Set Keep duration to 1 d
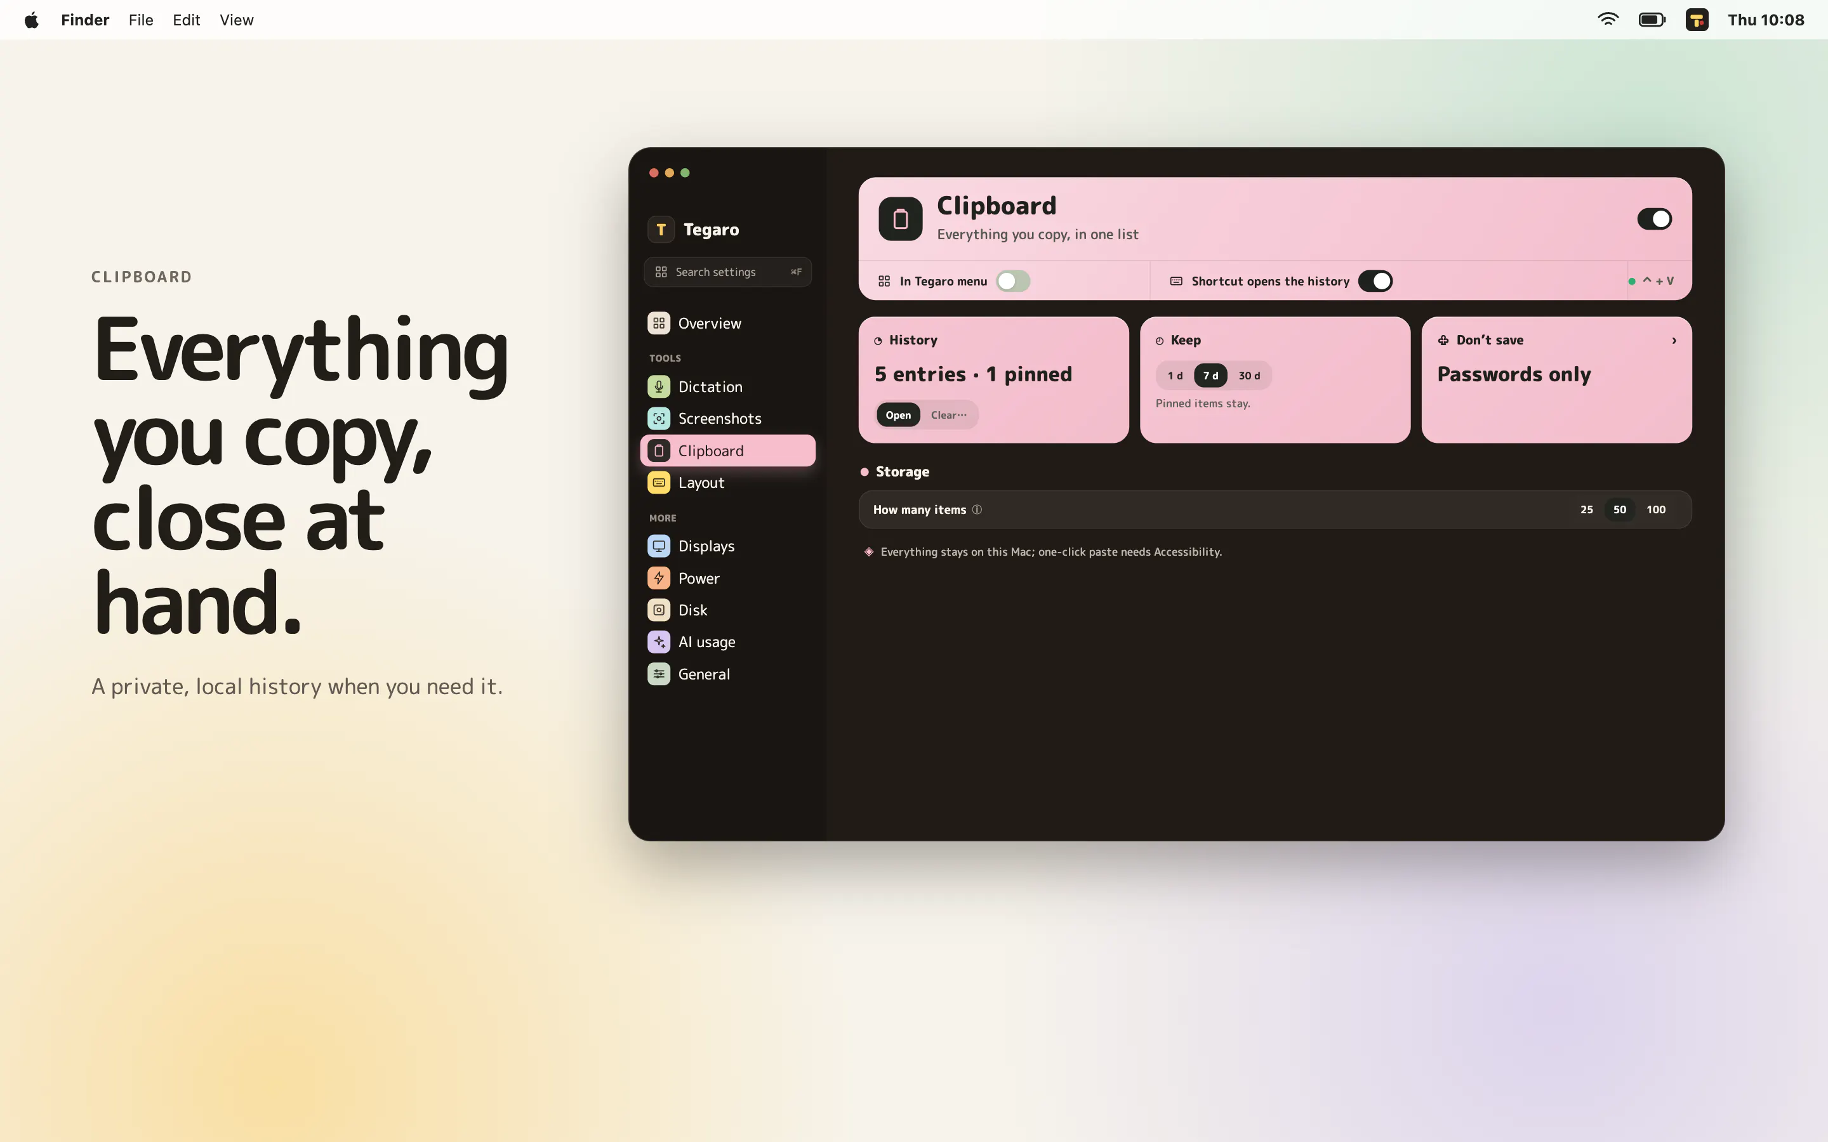The width and height of the screenshot is (1828, 1142). click(1176, 376)
